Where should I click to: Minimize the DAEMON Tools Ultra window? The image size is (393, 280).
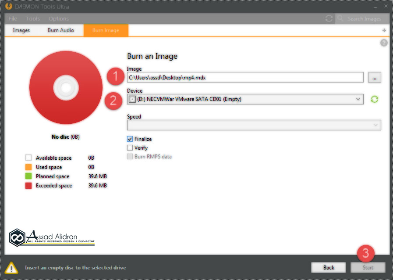(375, 7)
